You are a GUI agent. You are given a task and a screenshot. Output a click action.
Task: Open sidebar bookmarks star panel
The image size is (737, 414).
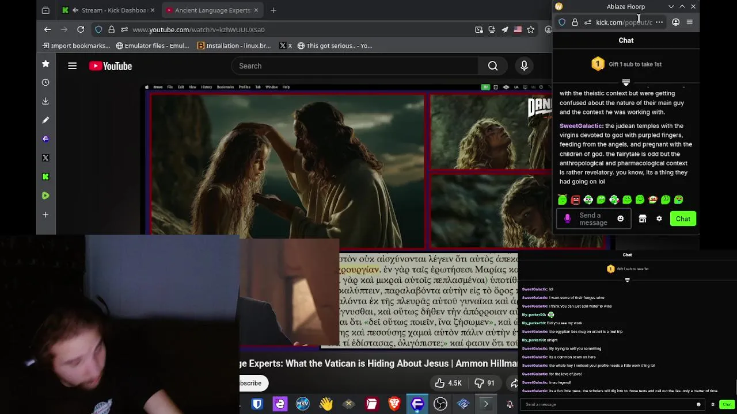click(x=45, y=64)
